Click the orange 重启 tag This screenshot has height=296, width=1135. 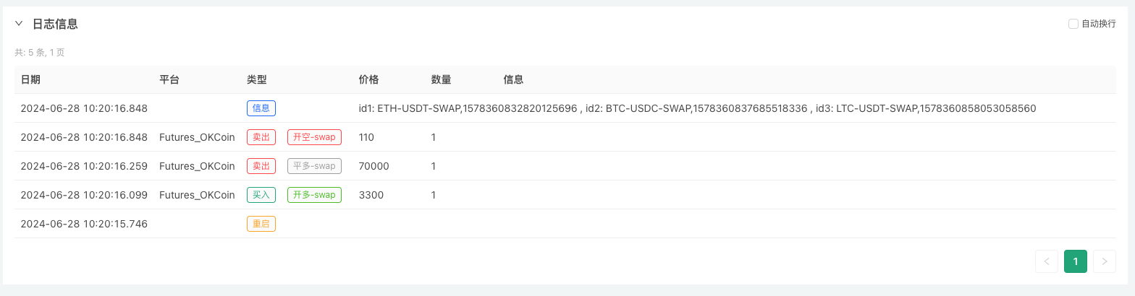tap(261, 224)
